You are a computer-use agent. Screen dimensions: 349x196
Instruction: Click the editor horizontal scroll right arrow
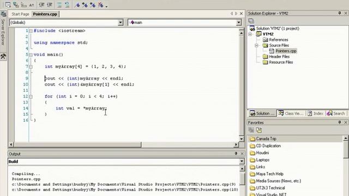coord(236,145)
